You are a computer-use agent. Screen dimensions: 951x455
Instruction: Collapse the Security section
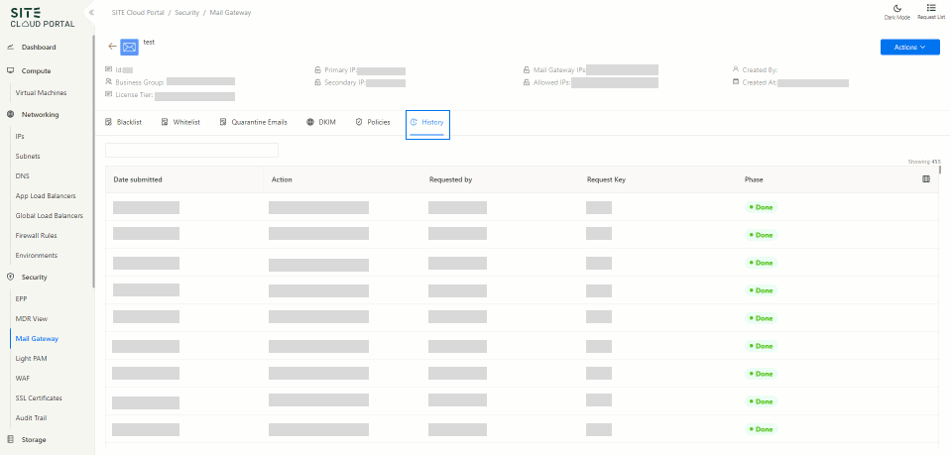[x=35, y=278]
